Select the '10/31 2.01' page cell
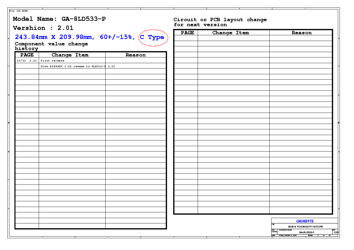 click(x=27, y=61)
